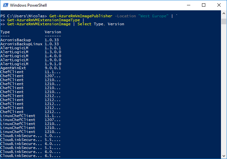This screenshot has height=159, width=227.
Task: Click the empty scrollbar track below thumb
Action: pyautogui.click(x=224, y=88)
